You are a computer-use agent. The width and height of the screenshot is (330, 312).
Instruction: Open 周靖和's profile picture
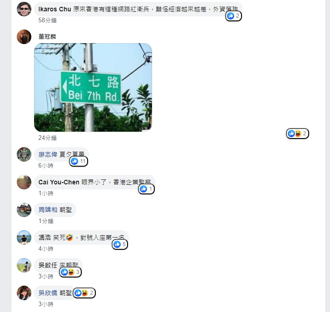click(x=24, y=210)
